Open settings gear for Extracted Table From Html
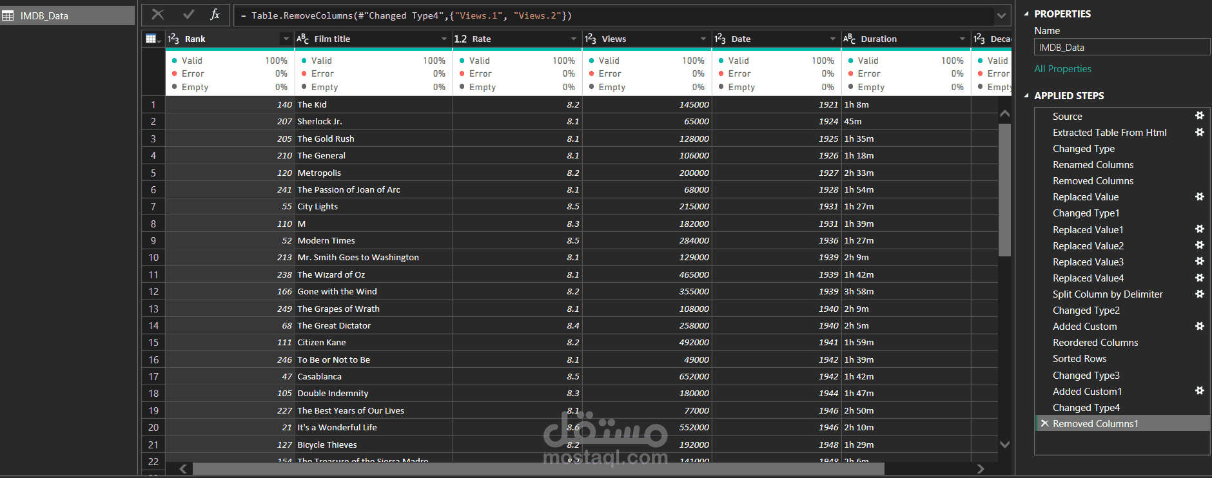 coord(1200,132)
